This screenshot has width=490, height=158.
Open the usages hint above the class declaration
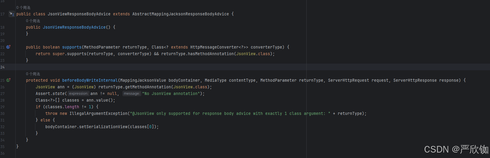pyautogui.click(x=23, y=8)
